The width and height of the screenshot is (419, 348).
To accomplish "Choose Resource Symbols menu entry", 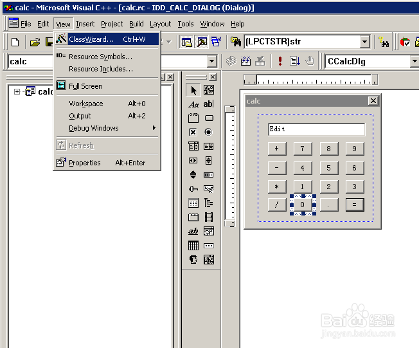I will [107, 57].
